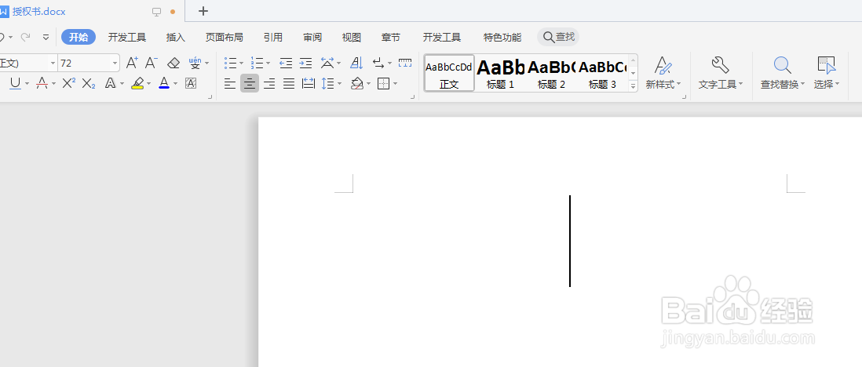Apply yellow highlight color
Viewport: 862px width, 367px height.
(x=137, y=83)
